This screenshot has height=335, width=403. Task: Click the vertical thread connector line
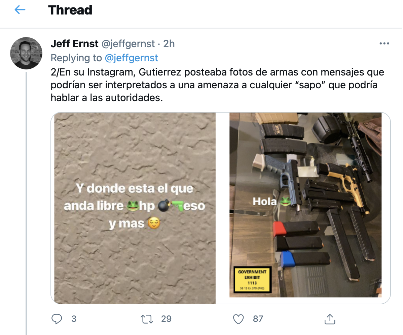pyautogui.click(x=26, y=204)
